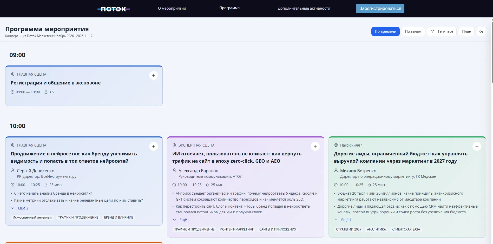Select ТРАФИК И ПРОДВИЖЕНИЕ tag in Баранов card
Screen dimensions: 493x244
tap(194, 229)
